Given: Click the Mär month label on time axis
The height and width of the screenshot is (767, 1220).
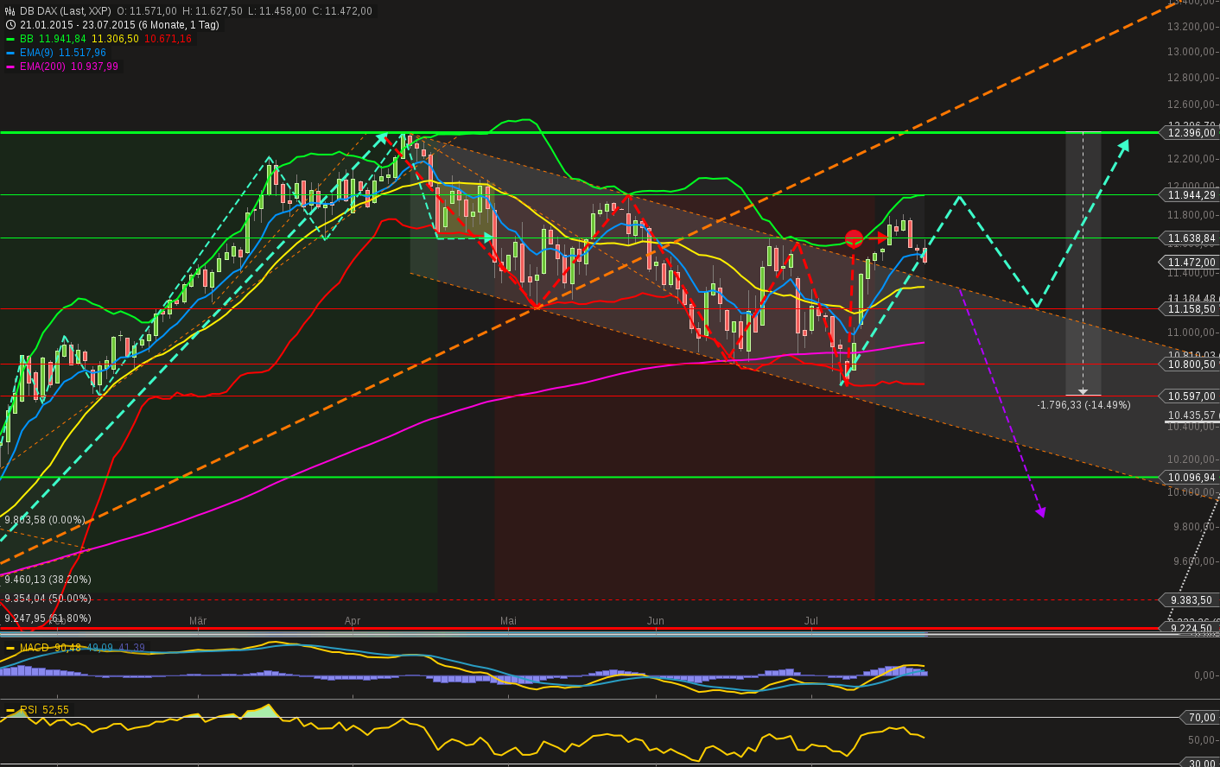Looking at the screenshot, I should (x=198, y=621).
